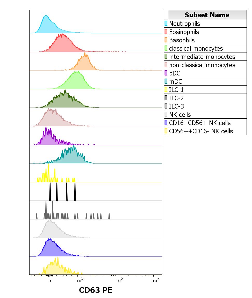Click the 10^5 axis tick label
The height and width of the screenshot is (298, 252).
pos(80,280)
